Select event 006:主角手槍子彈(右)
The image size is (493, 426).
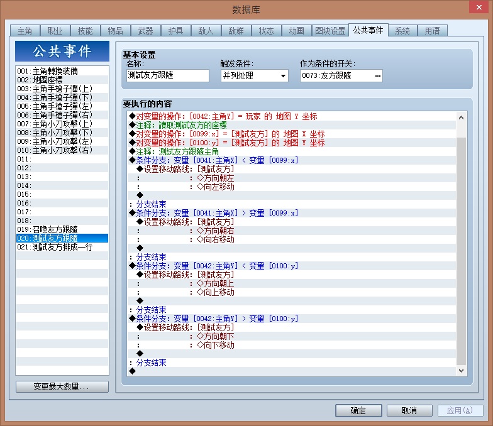point(62,115)
